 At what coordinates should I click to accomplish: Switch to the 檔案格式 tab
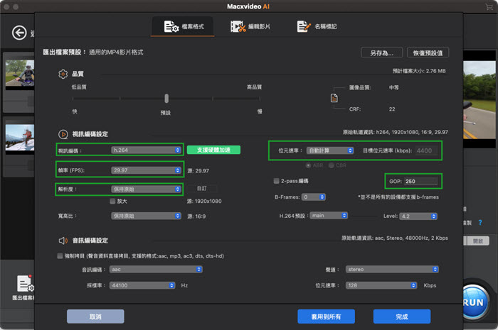182,26
